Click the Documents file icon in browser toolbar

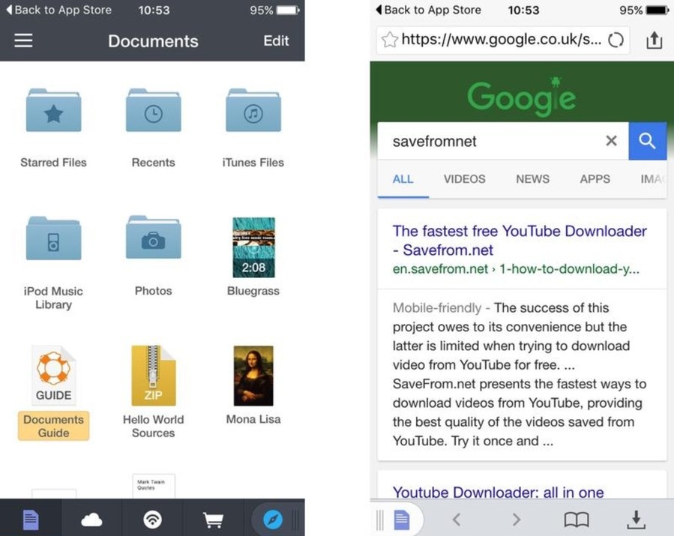402,520
